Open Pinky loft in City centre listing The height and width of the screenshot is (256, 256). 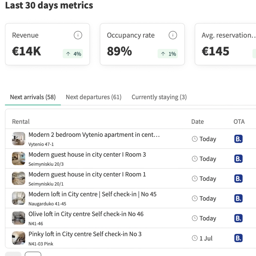click(85, 234)
